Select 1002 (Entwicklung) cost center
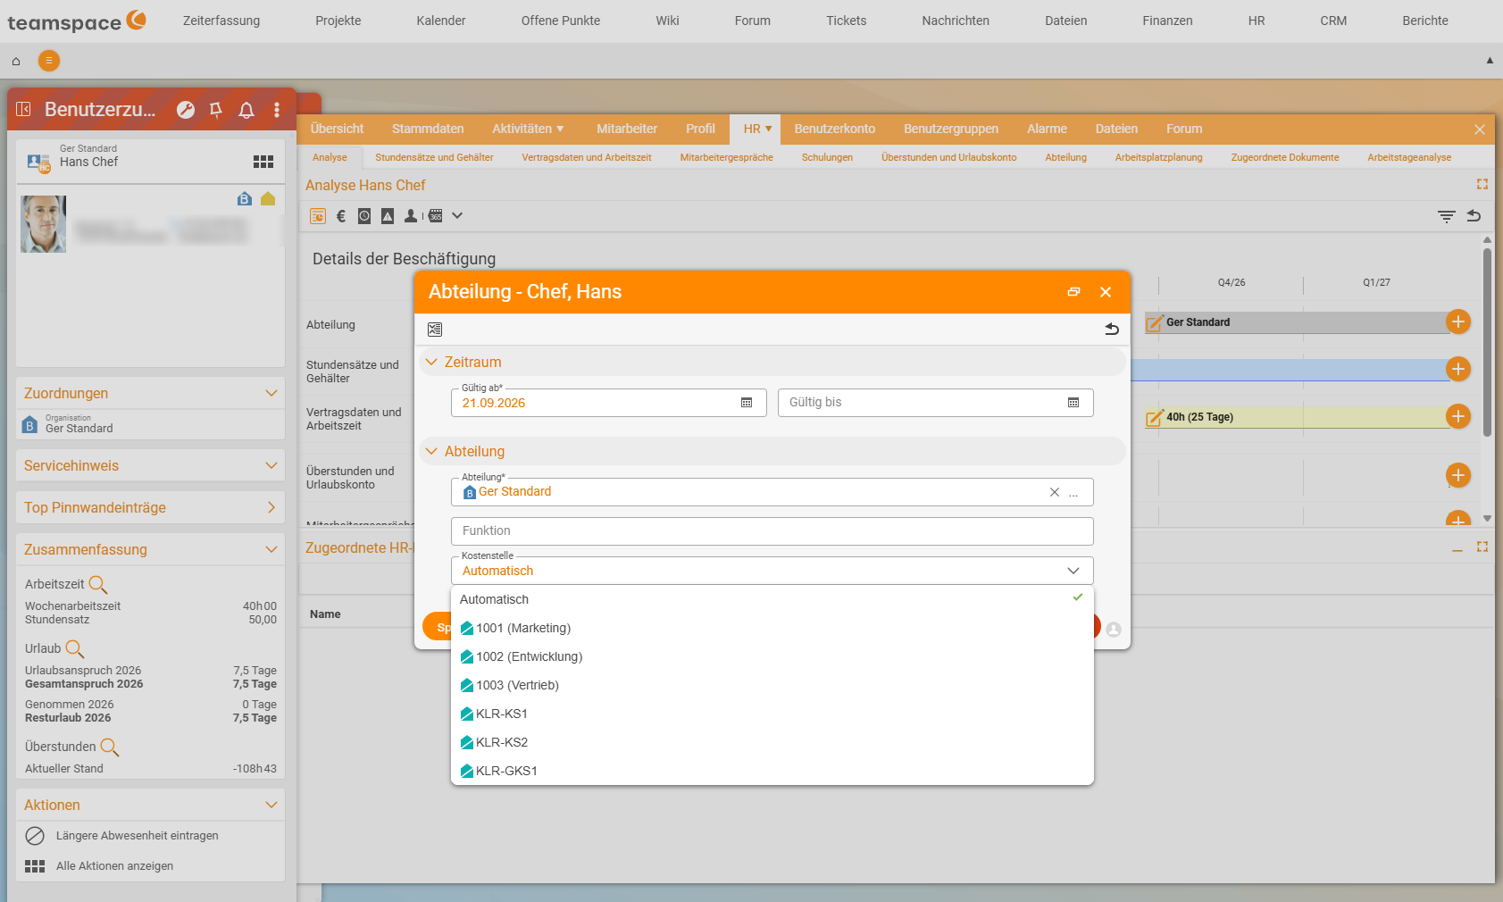 (772, 656)
